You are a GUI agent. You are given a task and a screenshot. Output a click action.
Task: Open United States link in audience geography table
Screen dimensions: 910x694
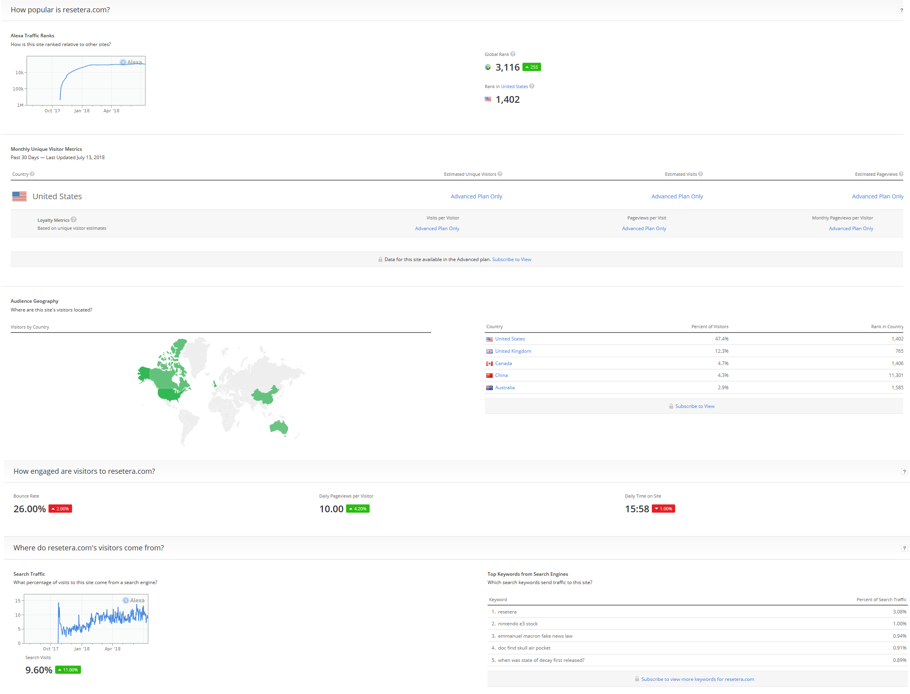pos(510,339)
